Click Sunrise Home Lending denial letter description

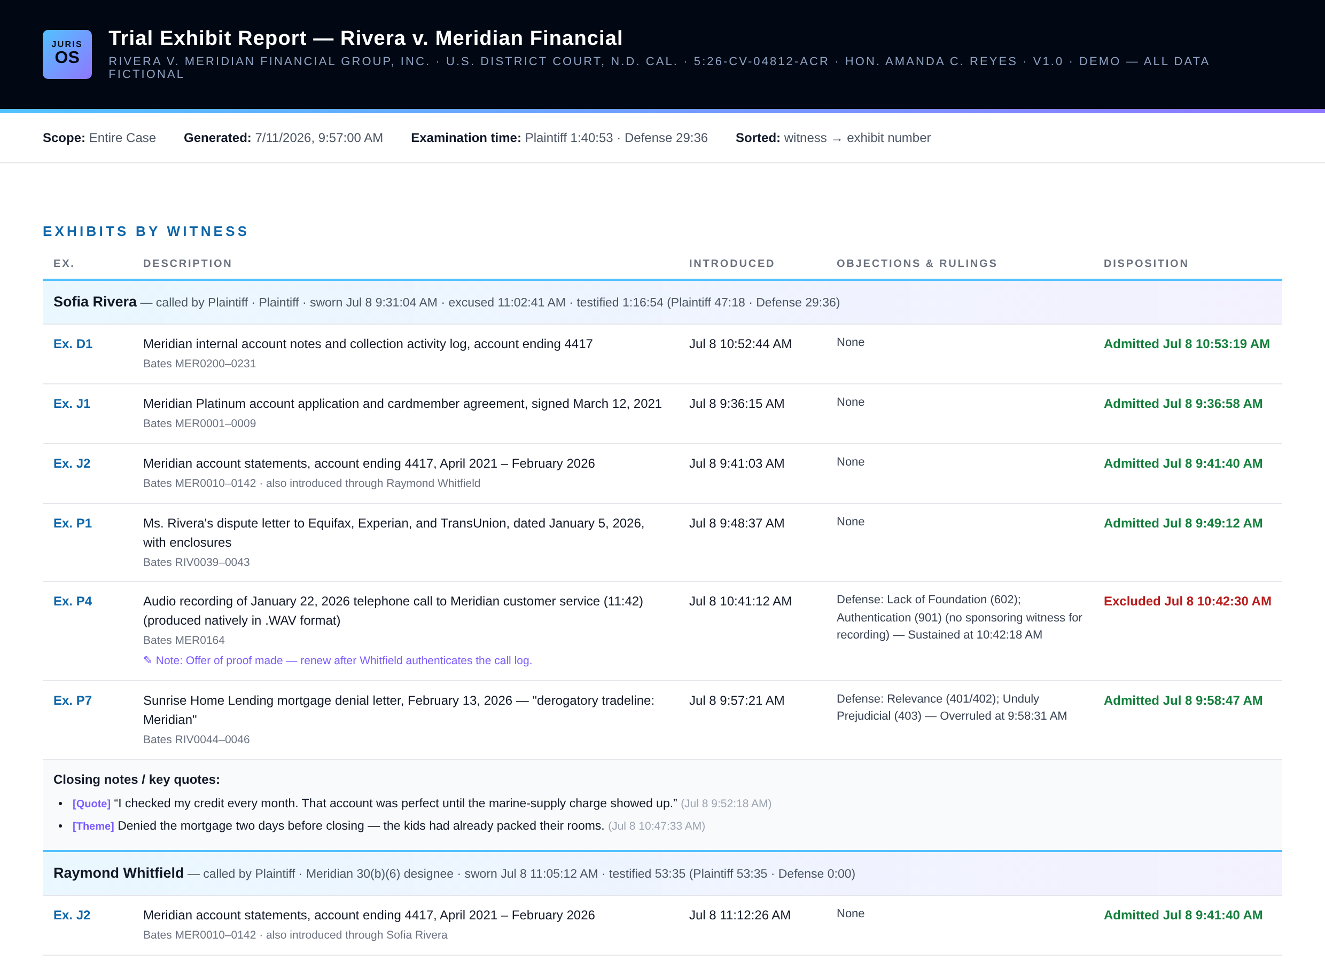[x=399, y=710]
